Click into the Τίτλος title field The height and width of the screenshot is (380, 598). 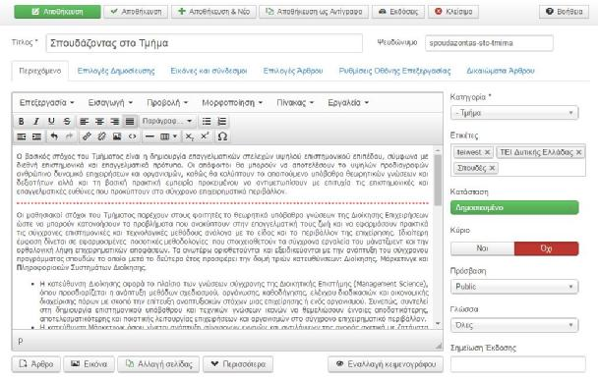point(204,43)
